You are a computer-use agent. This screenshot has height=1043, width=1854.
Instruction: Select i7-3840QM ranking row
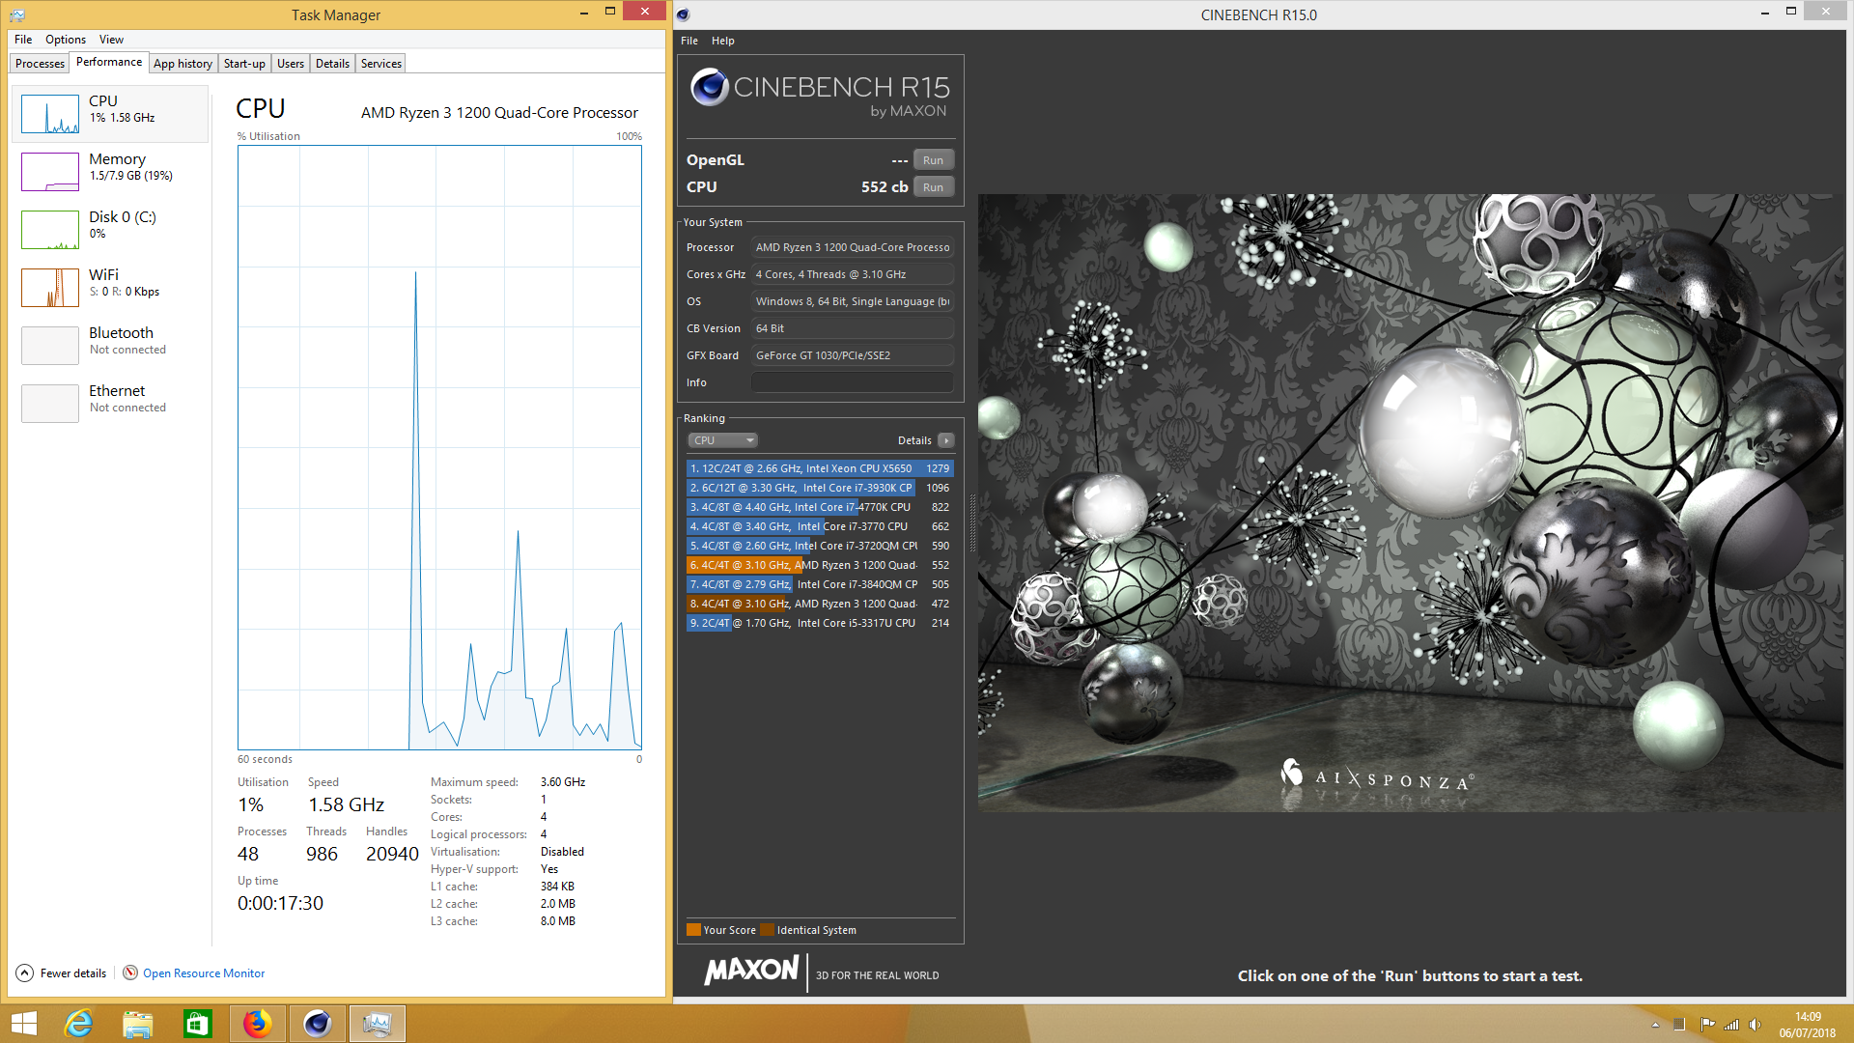[x=820, y=584]
